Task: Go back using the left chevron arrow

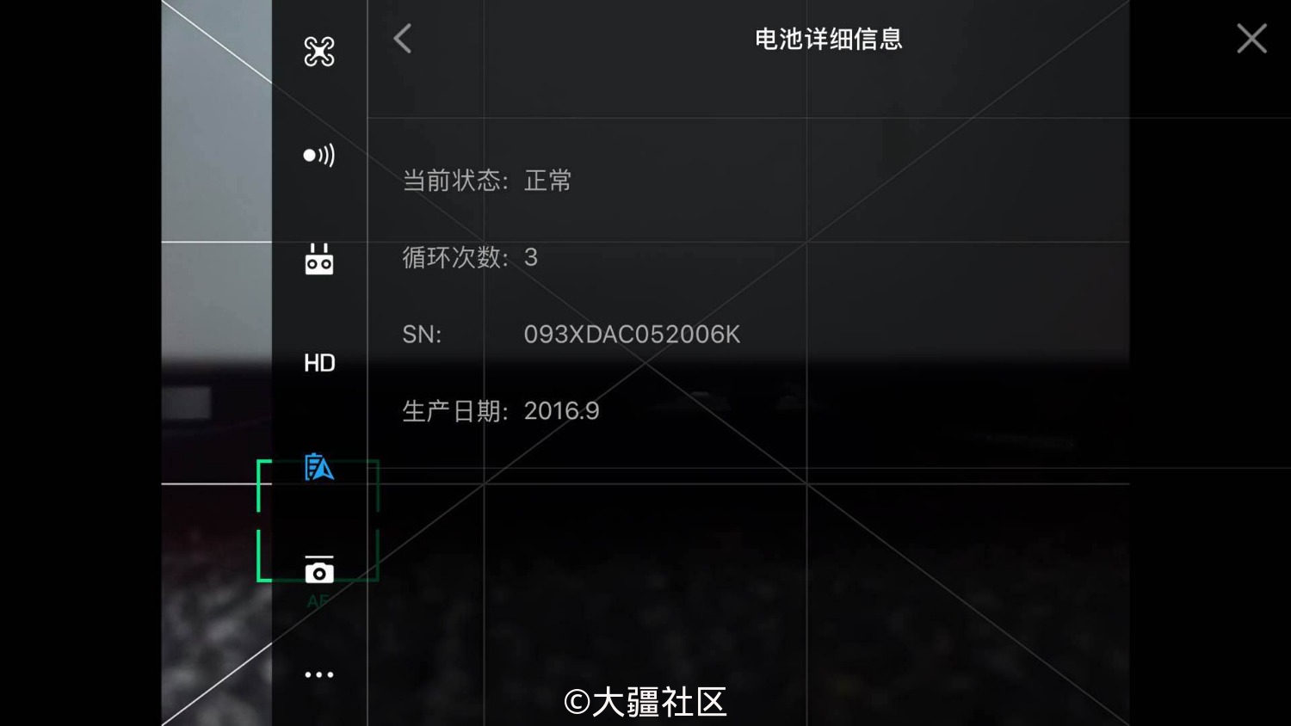Action: tap(402, 39)
